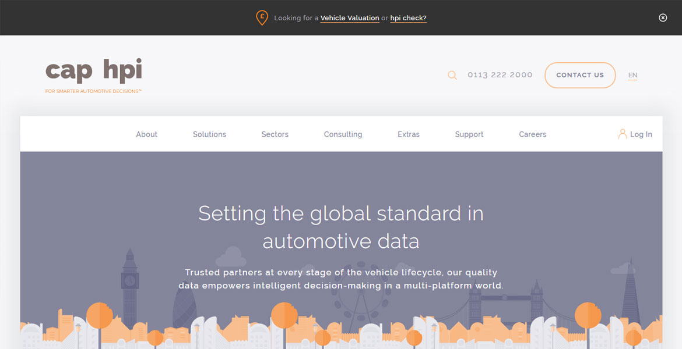
Task: Dismiss the top notification banner
Action: pos(663,17)
